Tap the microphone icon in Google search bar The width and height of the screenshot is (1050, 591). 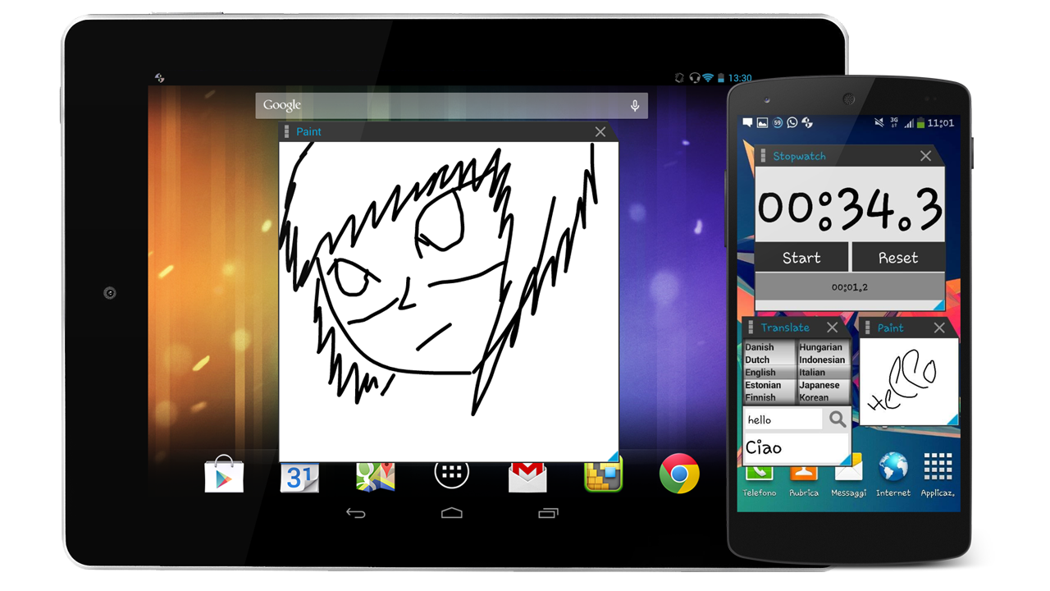coord(634,106)
